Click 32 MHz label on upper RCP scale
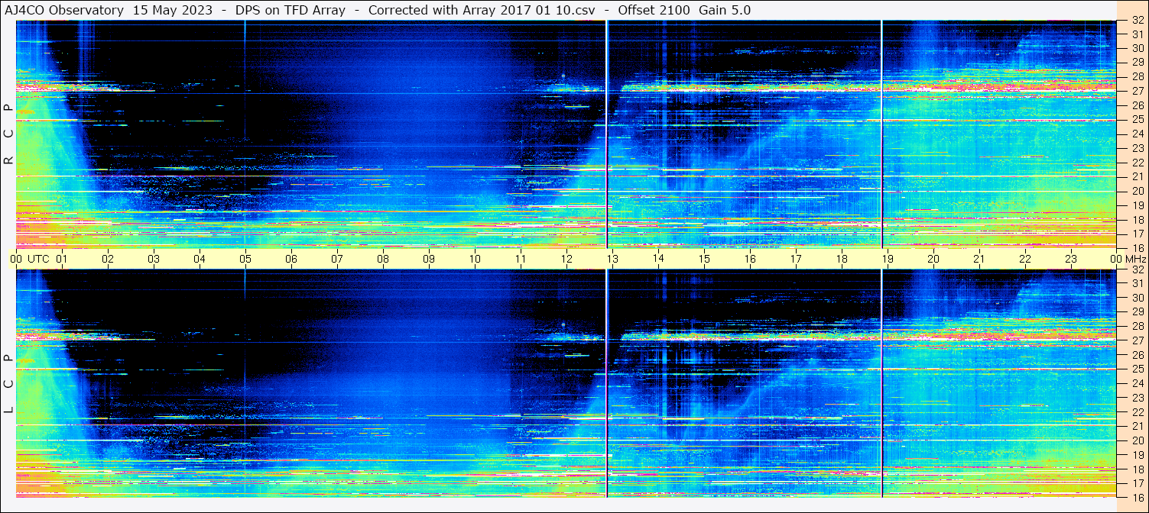 [1137, 21]
